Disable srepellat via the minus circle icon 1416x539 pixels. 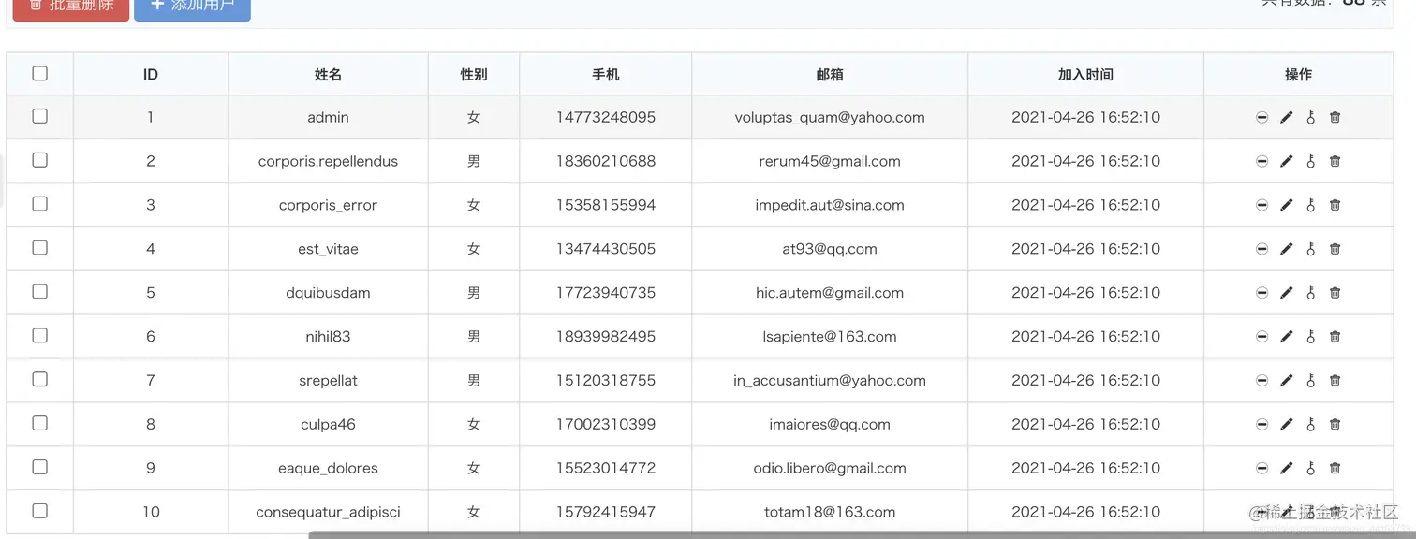(1261, 381)
